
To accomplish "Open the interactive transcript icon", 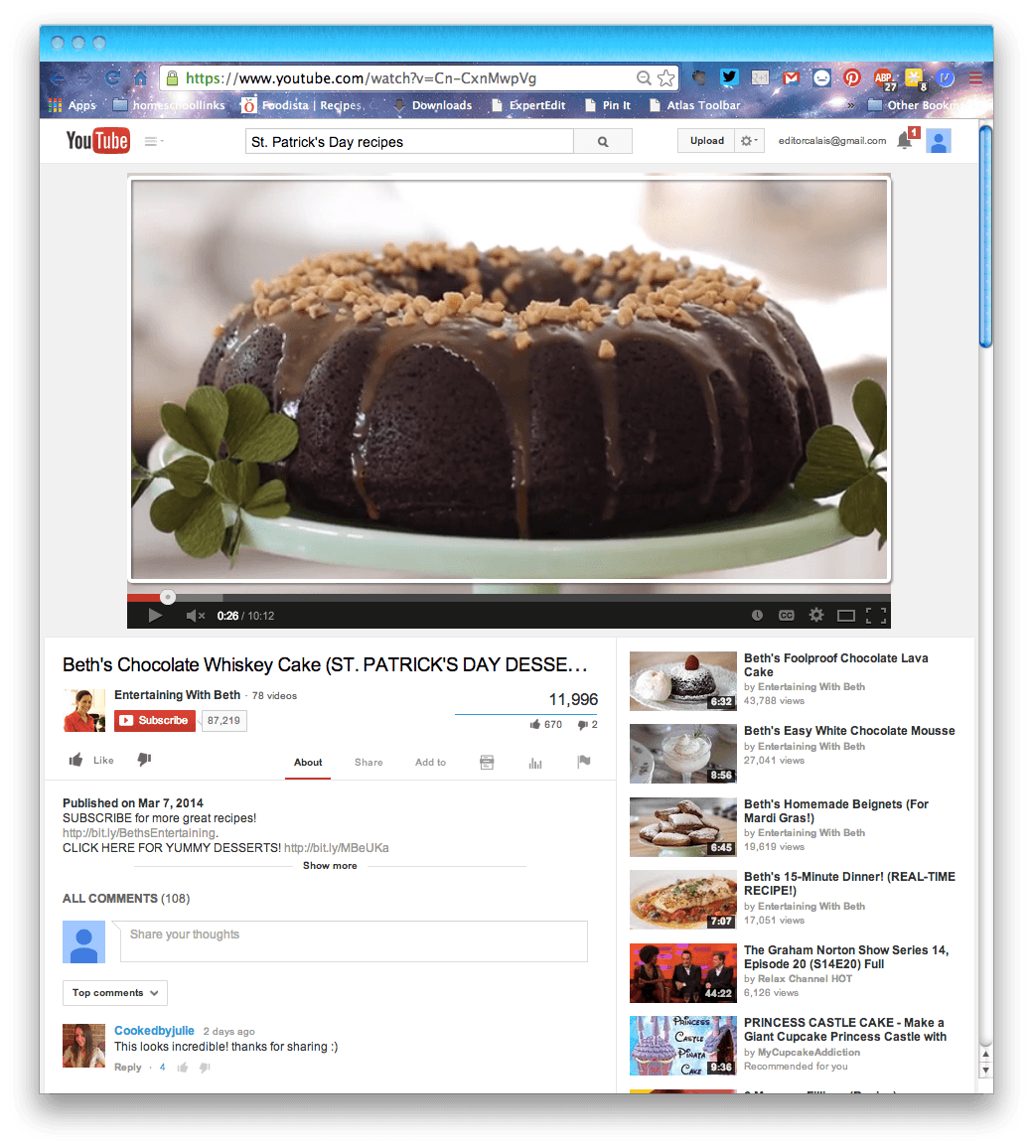I will click(486, 762).
